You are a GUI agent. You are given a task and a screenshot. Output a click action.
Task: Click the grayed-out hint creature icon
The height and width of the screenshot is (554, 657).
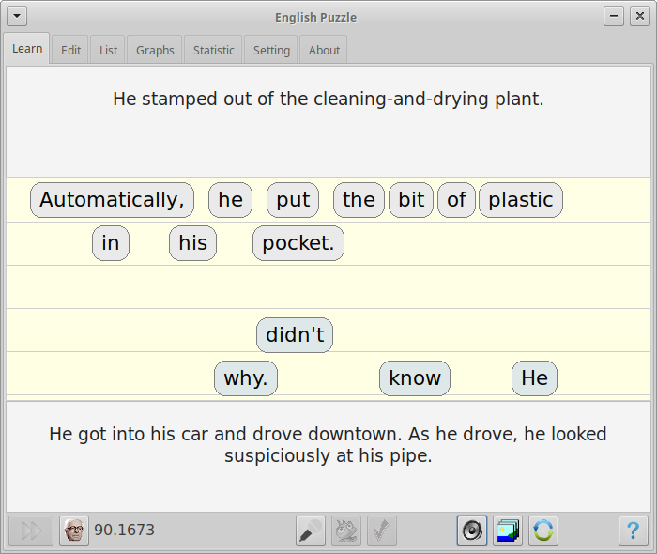point(346,531)
